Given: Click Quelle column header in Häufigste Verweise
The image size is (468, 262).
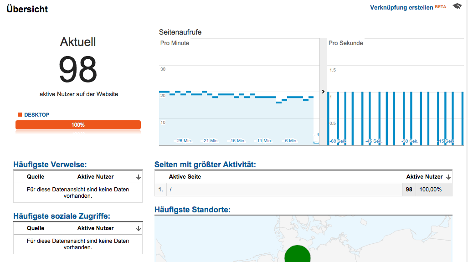Looking at the screenshot, I should coord(36,177).
